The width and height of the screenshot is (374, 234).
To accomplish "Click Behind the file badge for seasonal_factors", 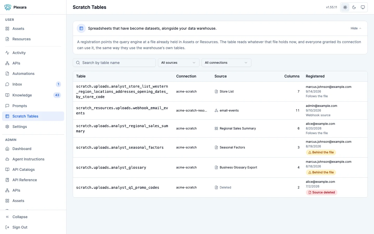I will click(321, 152).
